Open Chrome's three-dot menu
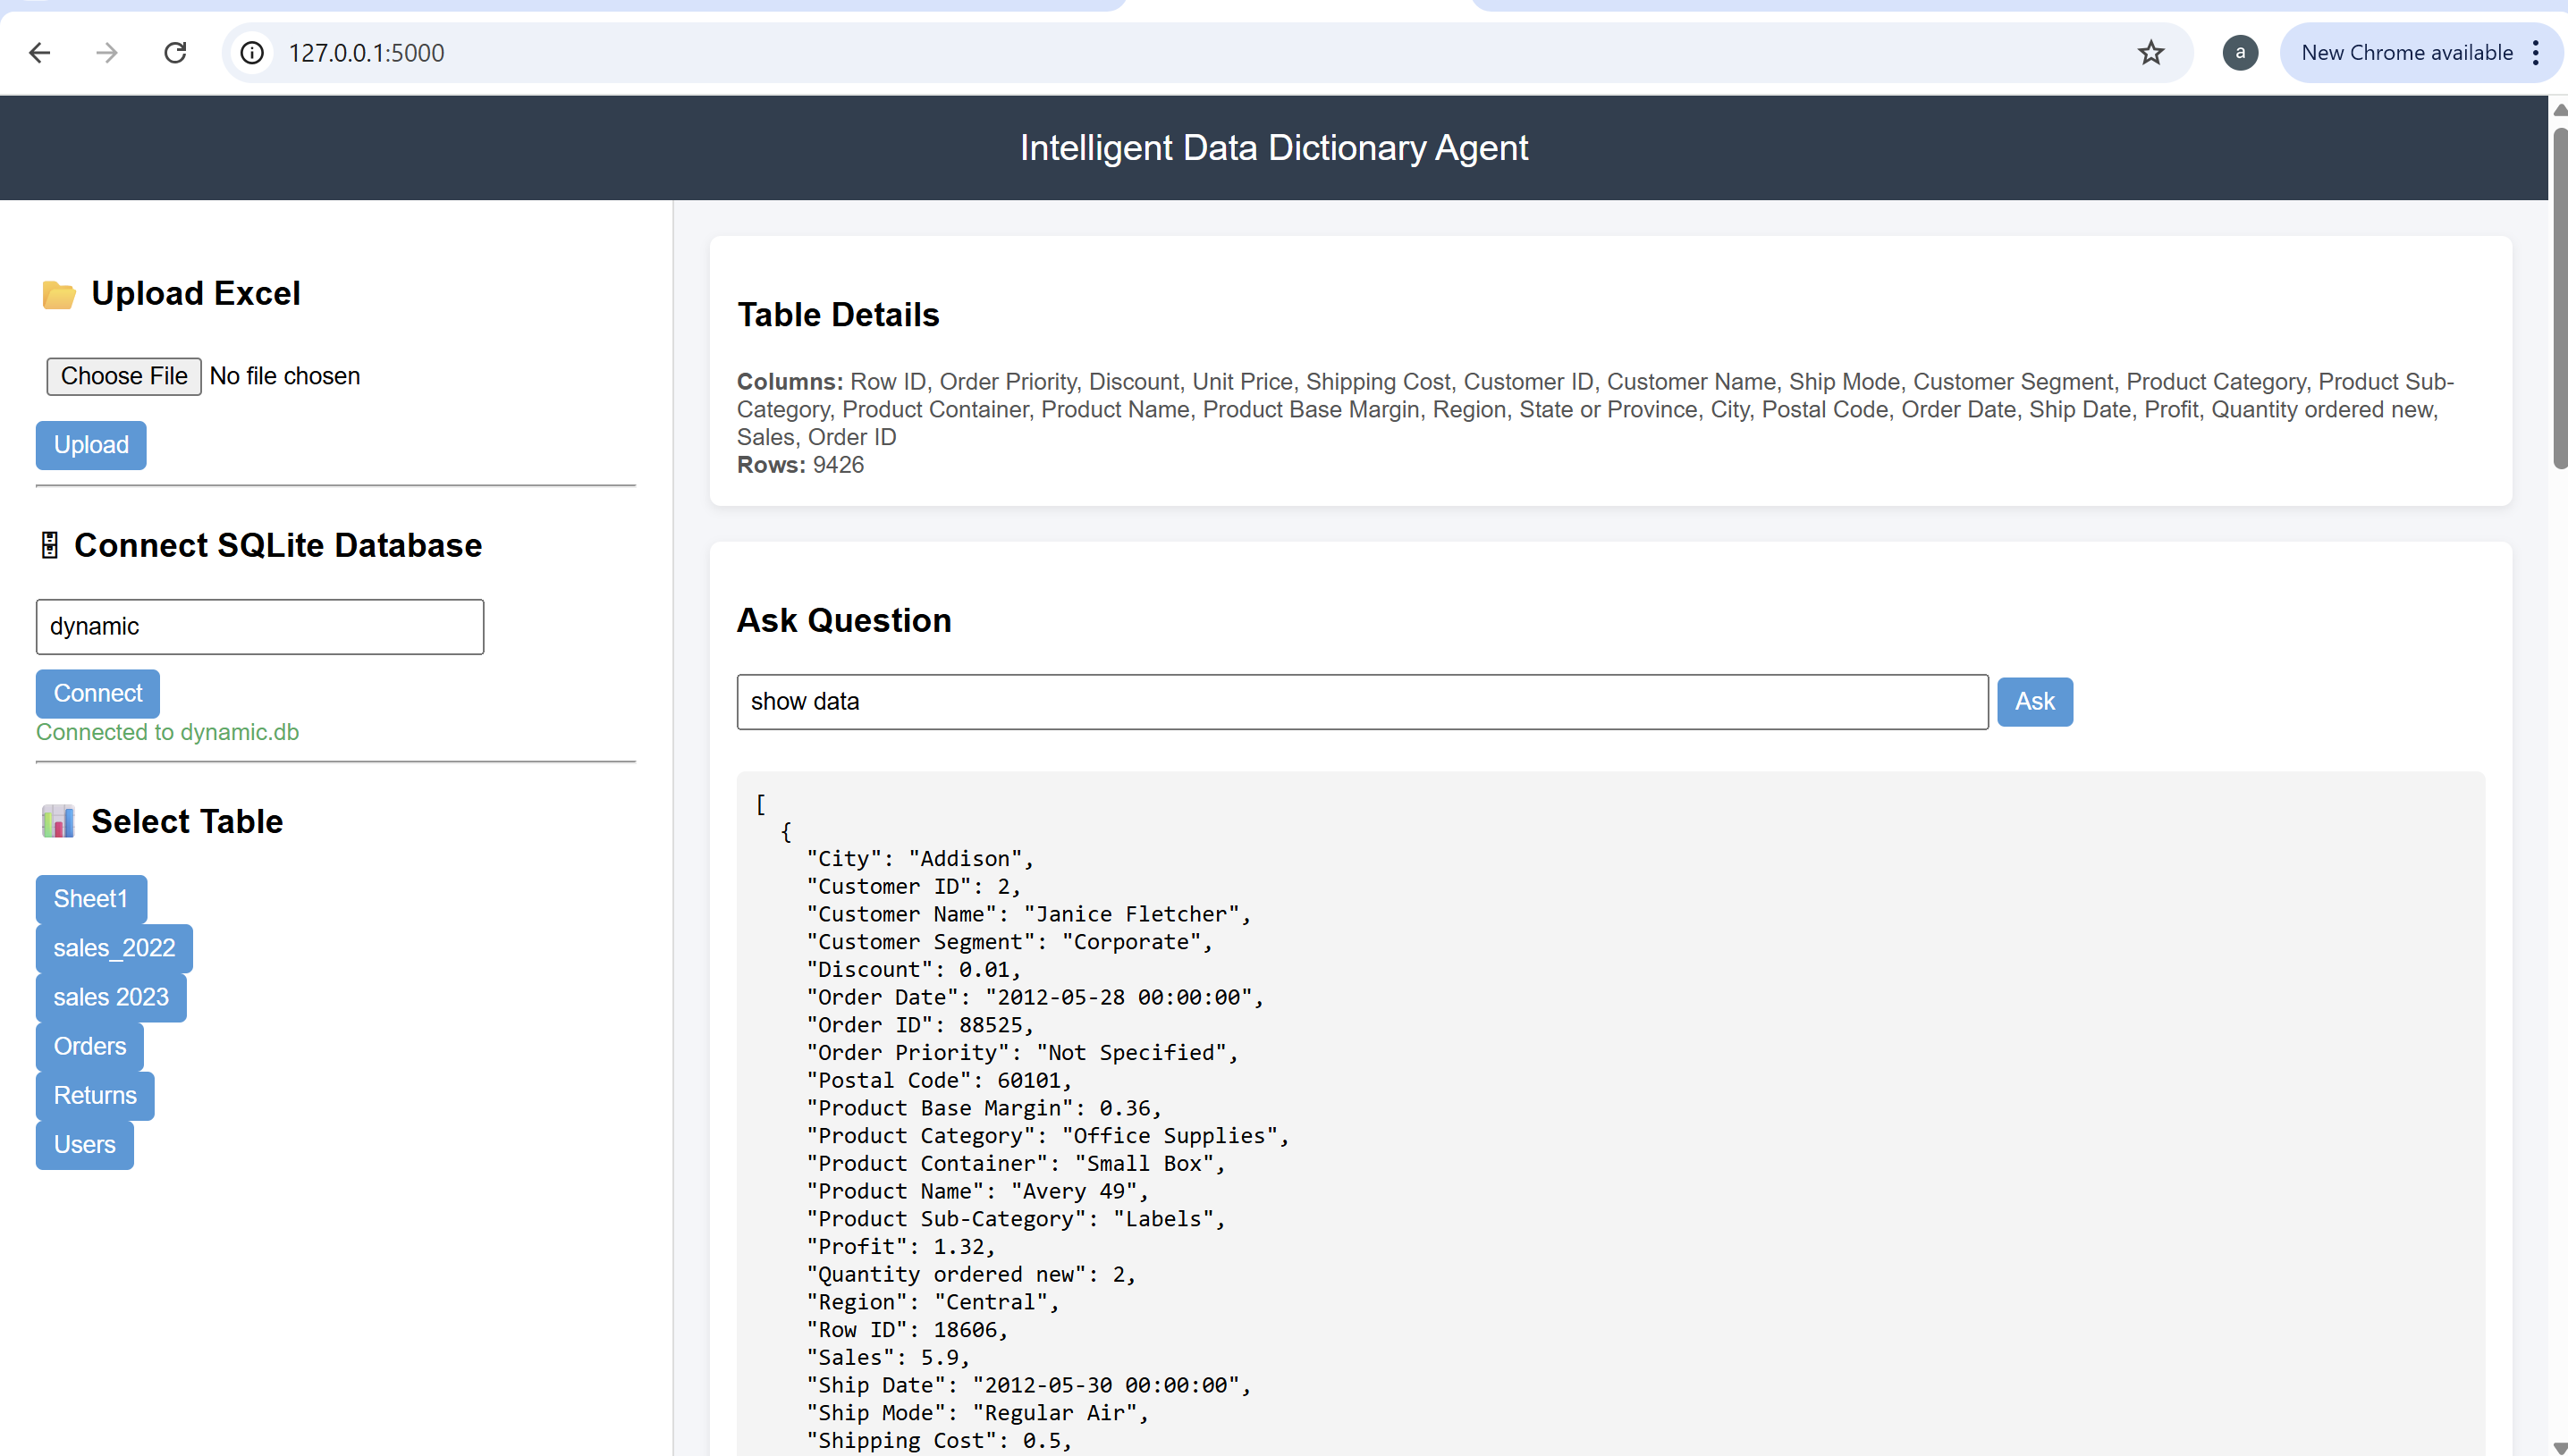Image resolution: width=2568 pixels, height=1456 pixels. (x=2535, y=53)
